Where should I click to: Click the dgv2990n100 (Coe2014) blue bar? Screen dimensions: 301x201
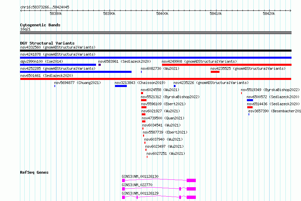click(58, 65)
